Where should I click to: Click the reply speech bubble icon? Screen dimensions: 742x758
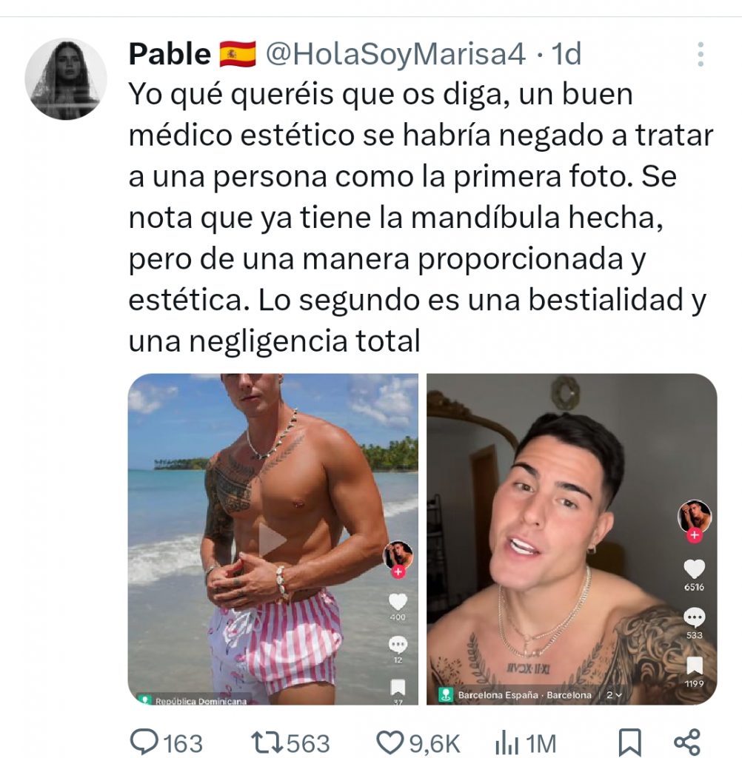[x=144, y=741]
